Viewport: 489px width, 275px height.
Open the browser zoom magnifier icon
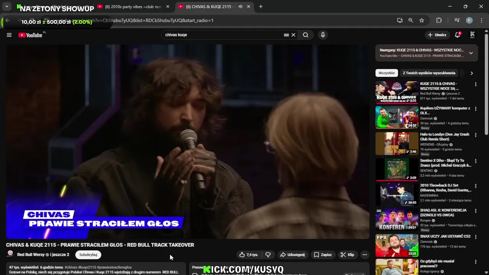(411, 20)
